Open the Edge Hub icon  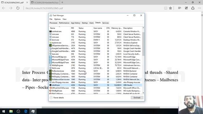180,8
